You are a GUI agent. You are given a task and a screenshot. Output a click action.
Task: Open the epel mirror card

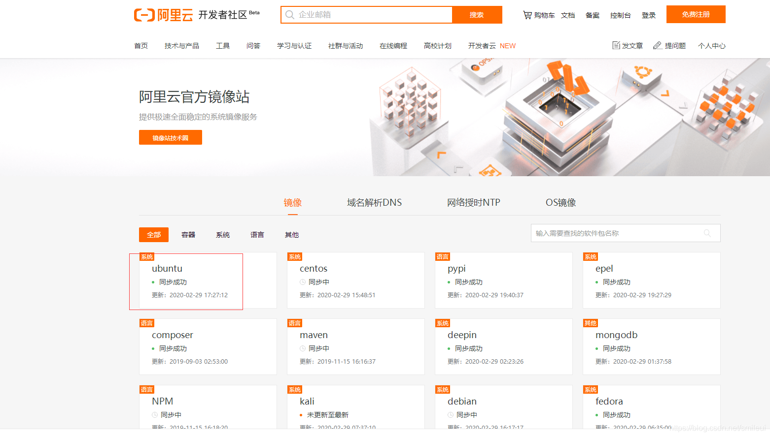pyautogui.click(x=652, y=281)
